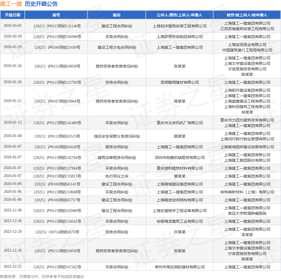Click plaintiff 上海梦想环保制品有限公司
The image size is (281, 279).
click(179, 37)
